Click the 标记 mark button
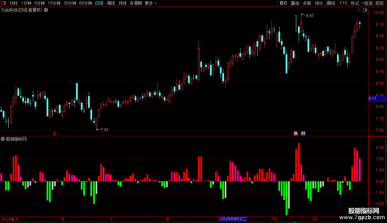The image size is (387, 223). (355, 3)
